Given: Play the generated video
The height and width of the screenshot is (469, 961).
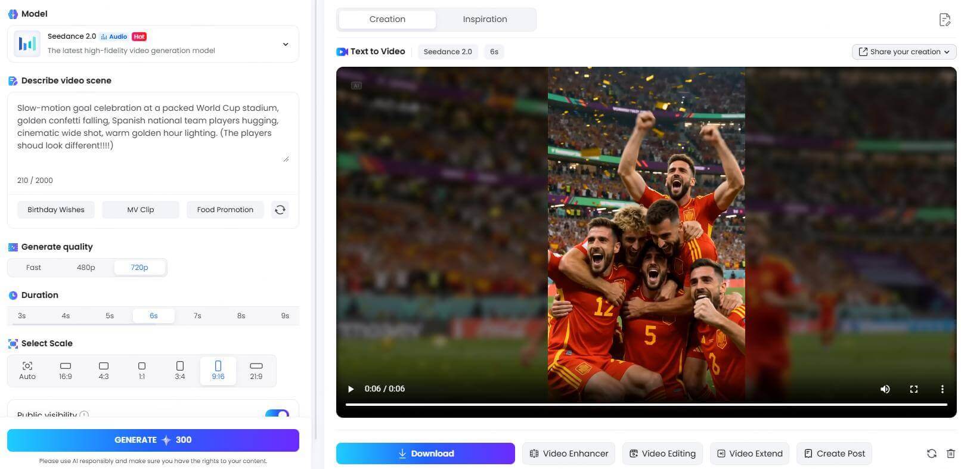Looking at the screenshot, I should coord(351,389).
